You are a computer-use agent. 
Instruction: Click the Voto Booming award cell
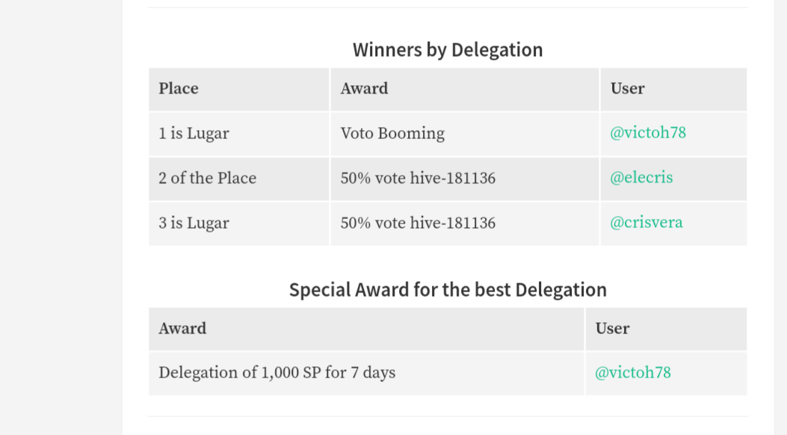click(465, 134)
